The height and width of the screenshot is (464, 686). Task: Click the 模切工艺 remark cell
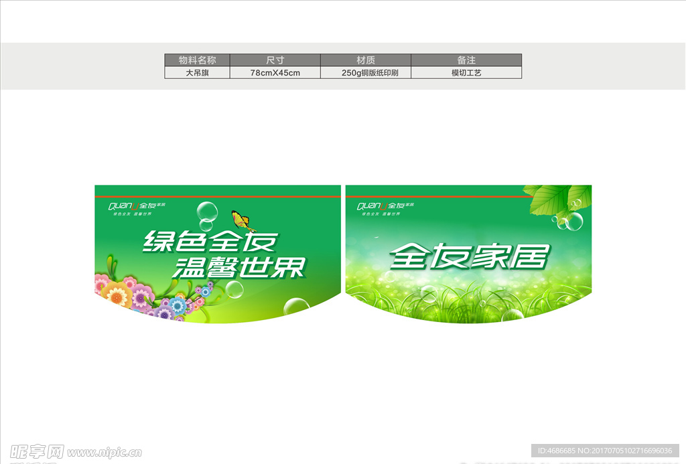coord(467,72)
